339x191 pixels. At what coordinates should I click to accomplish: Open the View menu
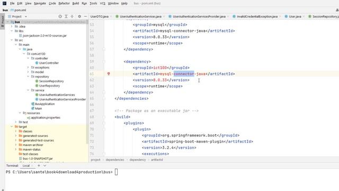pyautogui.click(x=28, y=3)
